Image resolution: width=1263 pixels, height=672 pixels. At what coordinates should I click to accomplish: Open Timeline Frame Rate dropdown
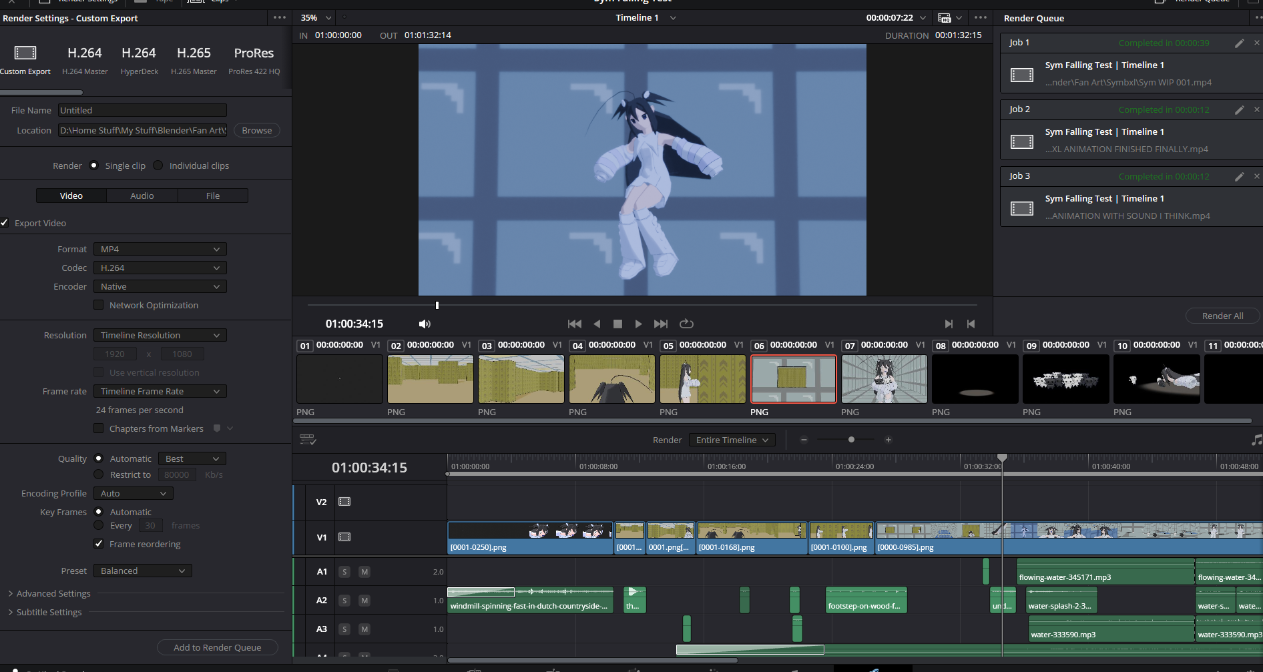(x=160, y=391)
